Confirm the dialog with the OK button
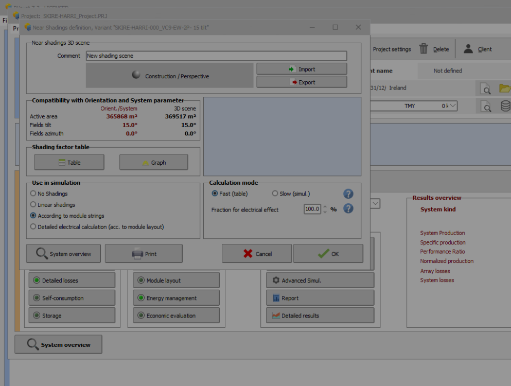511x386 pixels. [x=328, y=254]
